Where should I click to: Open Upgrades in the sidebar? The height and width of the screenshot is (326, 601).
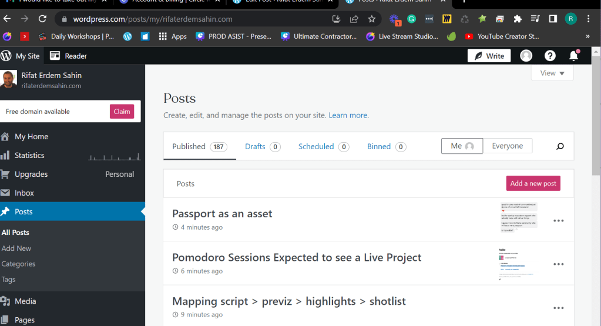pyautogui.click(x=72, y=174)
